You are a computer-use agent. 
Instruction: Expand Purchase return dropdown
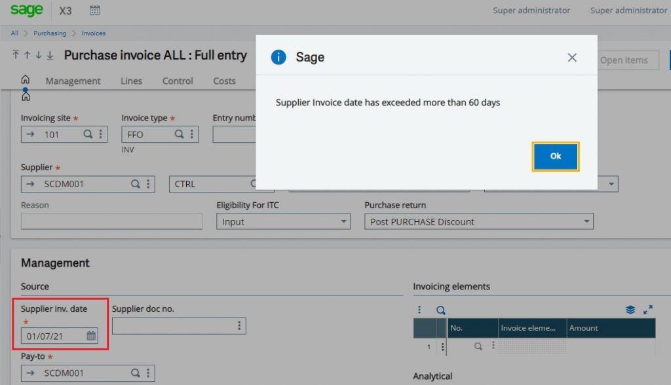(x=586, y=221)
